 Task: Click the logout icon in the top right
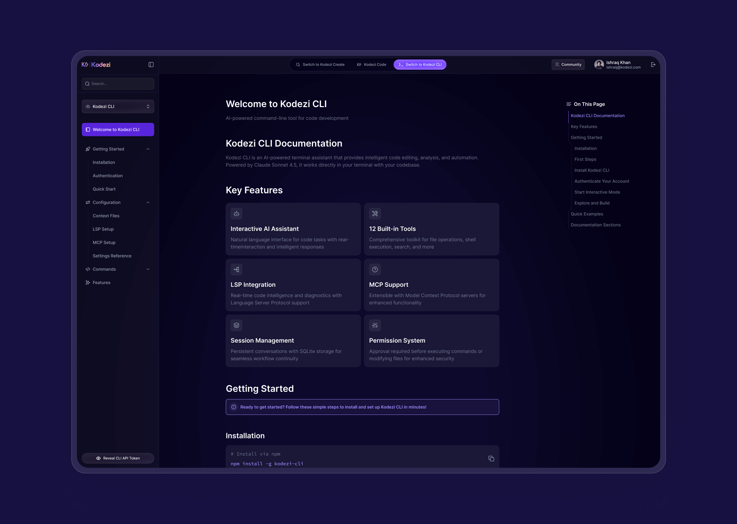(x=653, y=65)
